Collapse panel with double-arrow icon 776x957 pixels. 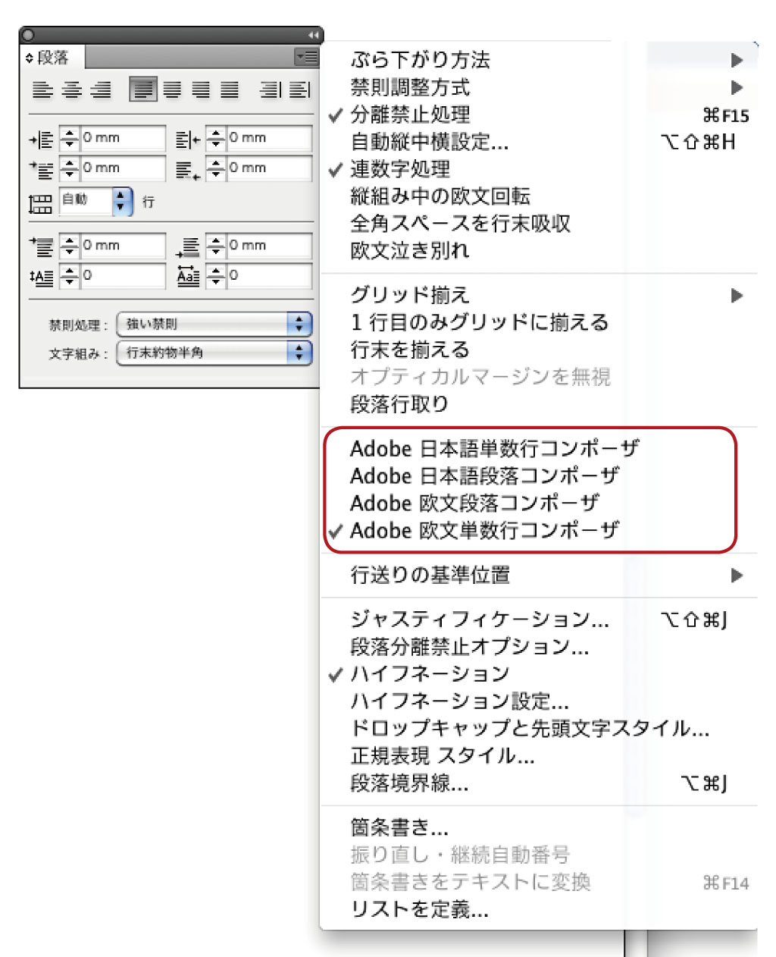pos(313,36)
